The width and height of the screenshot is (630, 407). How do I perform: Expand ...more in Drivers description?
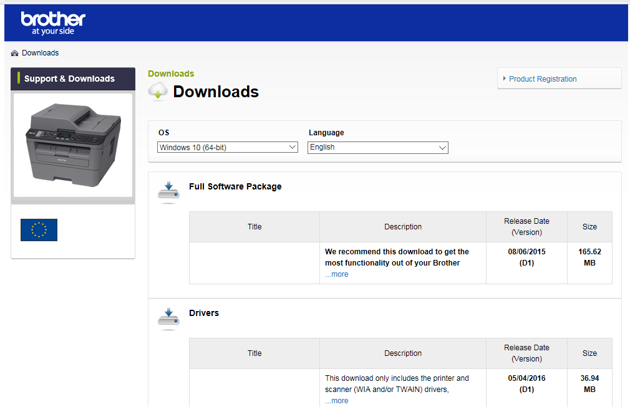(337, 401)
